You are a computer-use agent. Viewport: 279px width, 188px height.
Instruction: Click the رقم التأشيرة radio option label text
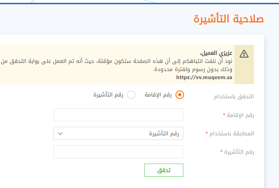[108, 95]
